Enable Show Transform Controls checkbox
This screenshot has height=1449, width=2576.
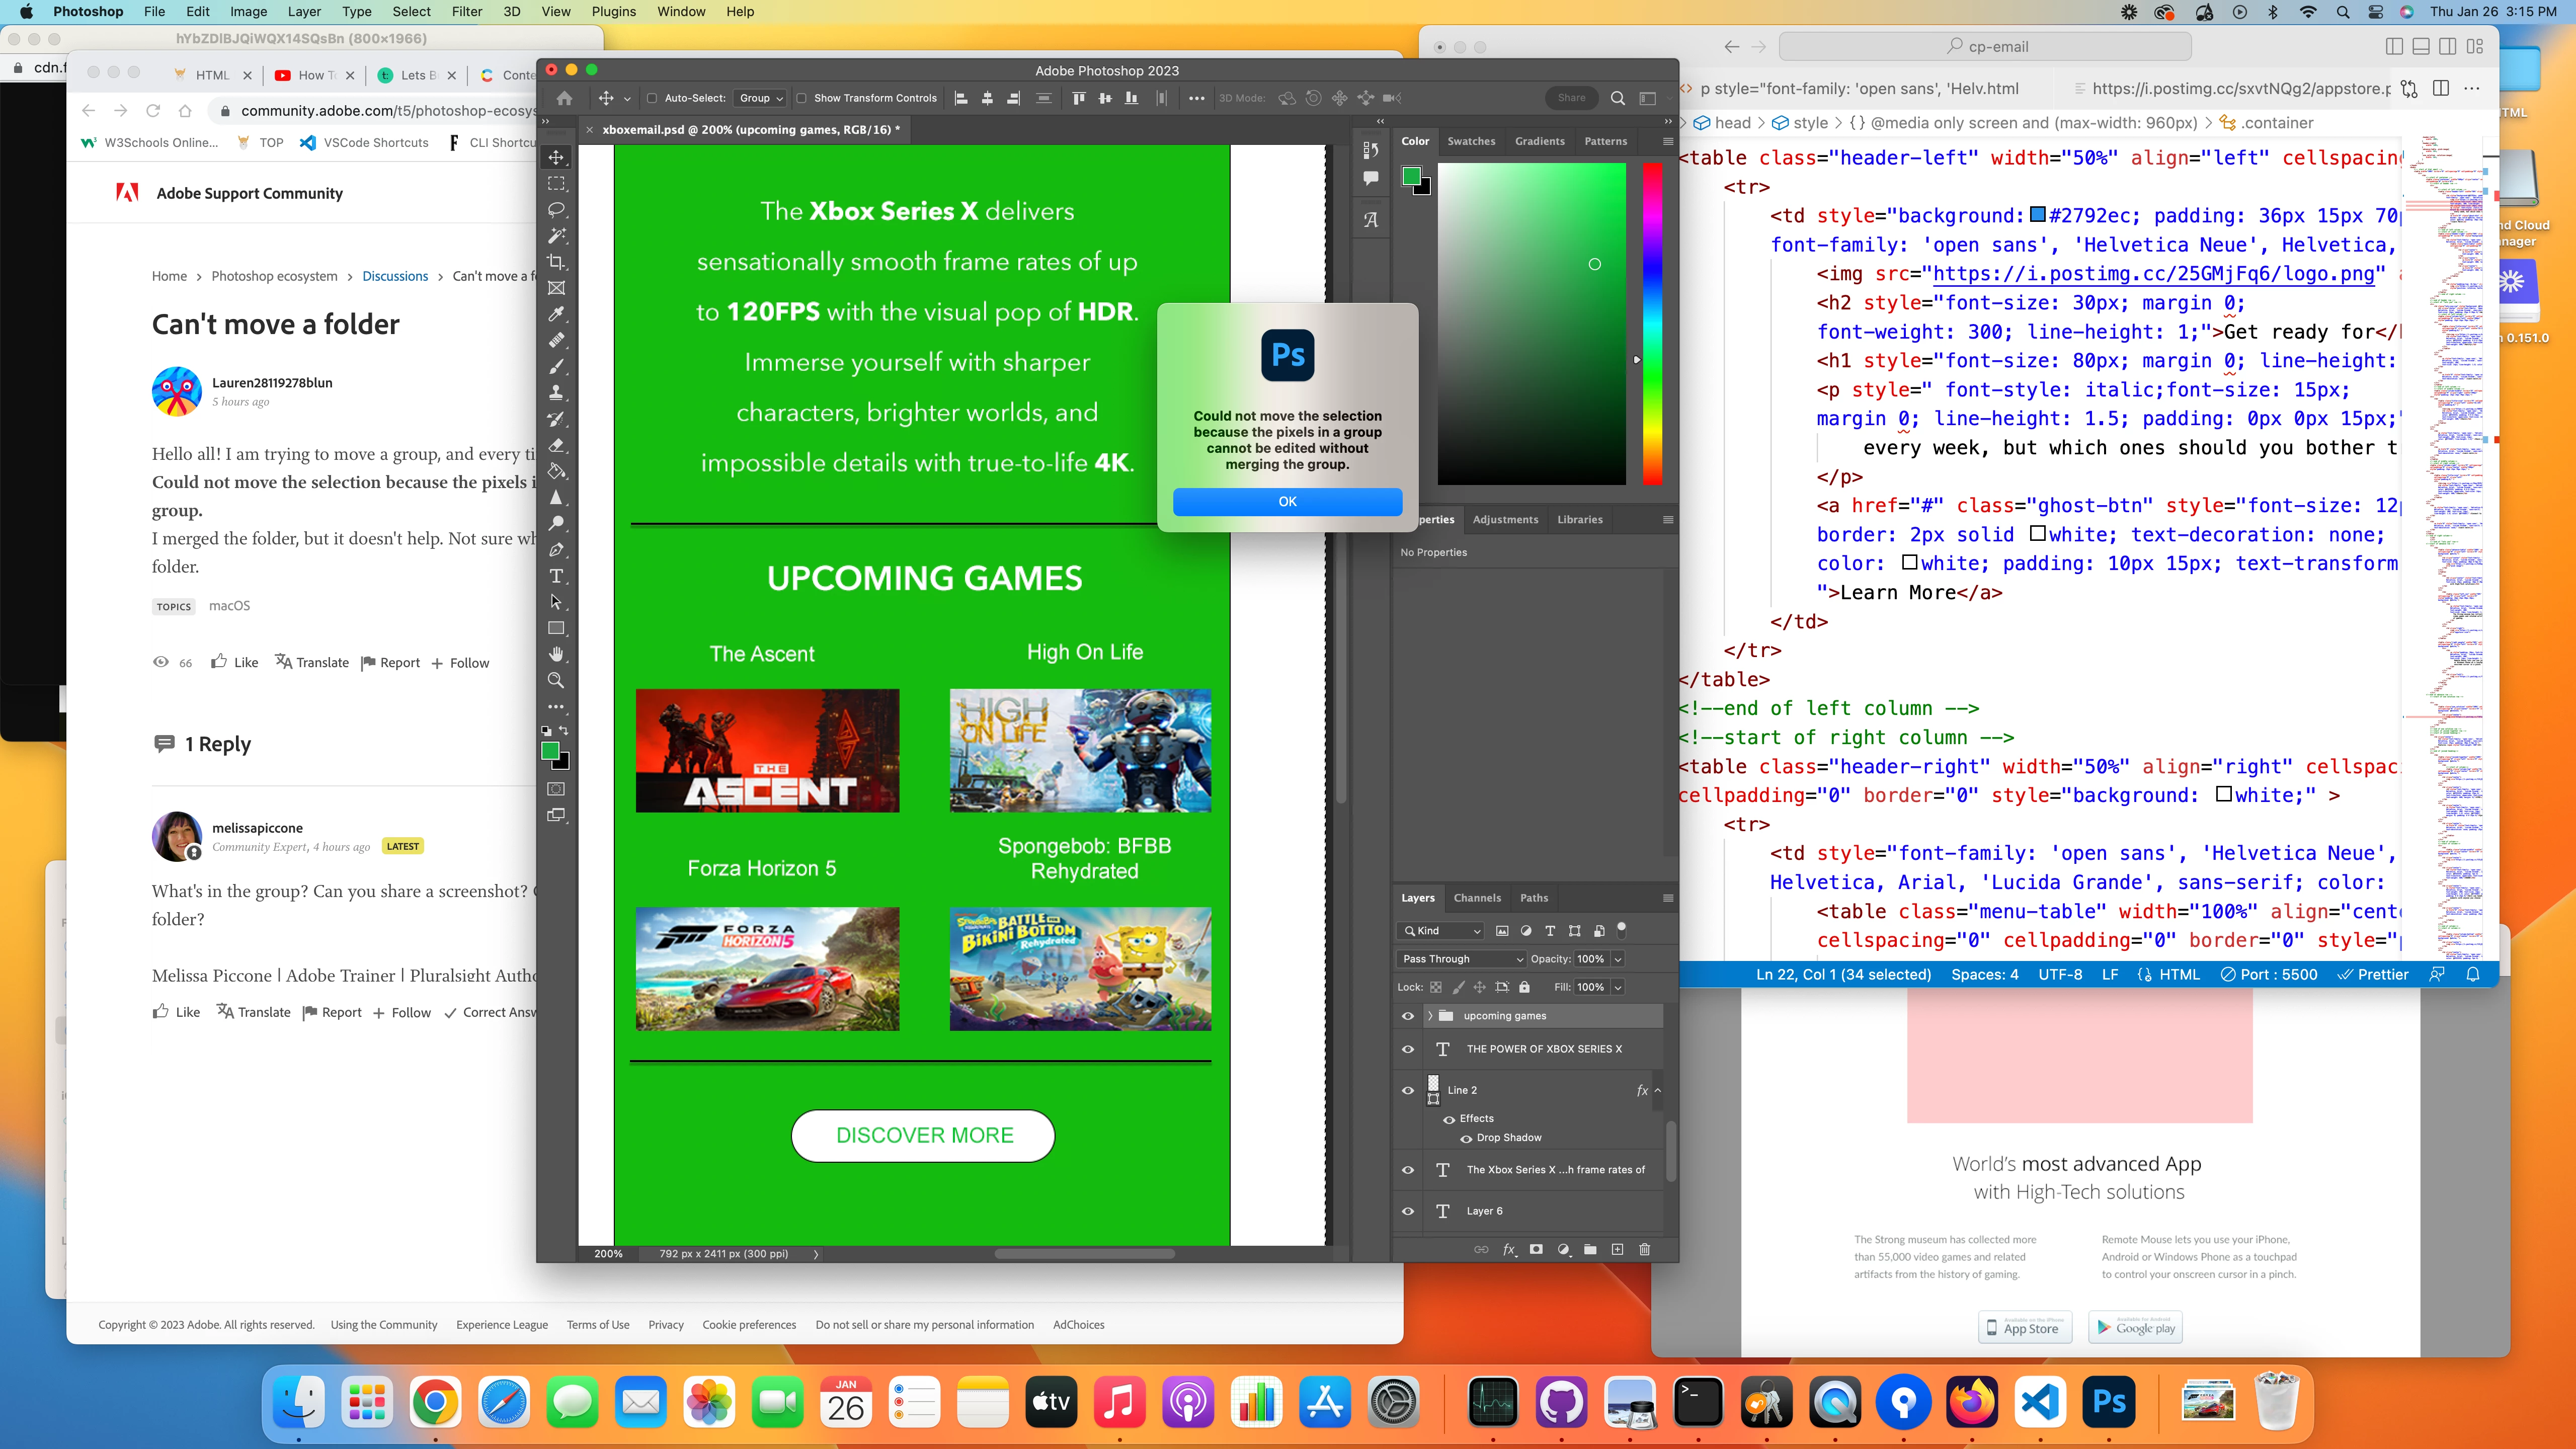click(801, 98)
